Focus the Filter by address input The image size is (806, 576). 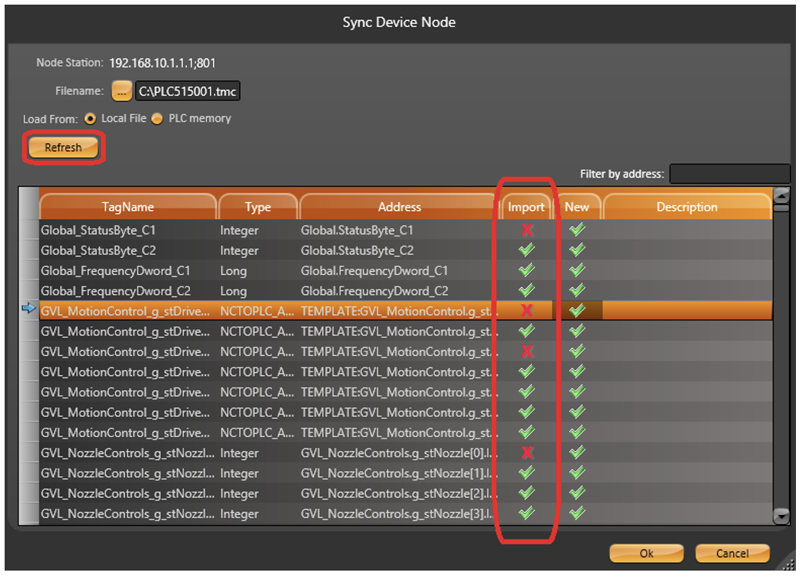click(x=730, y=174)
